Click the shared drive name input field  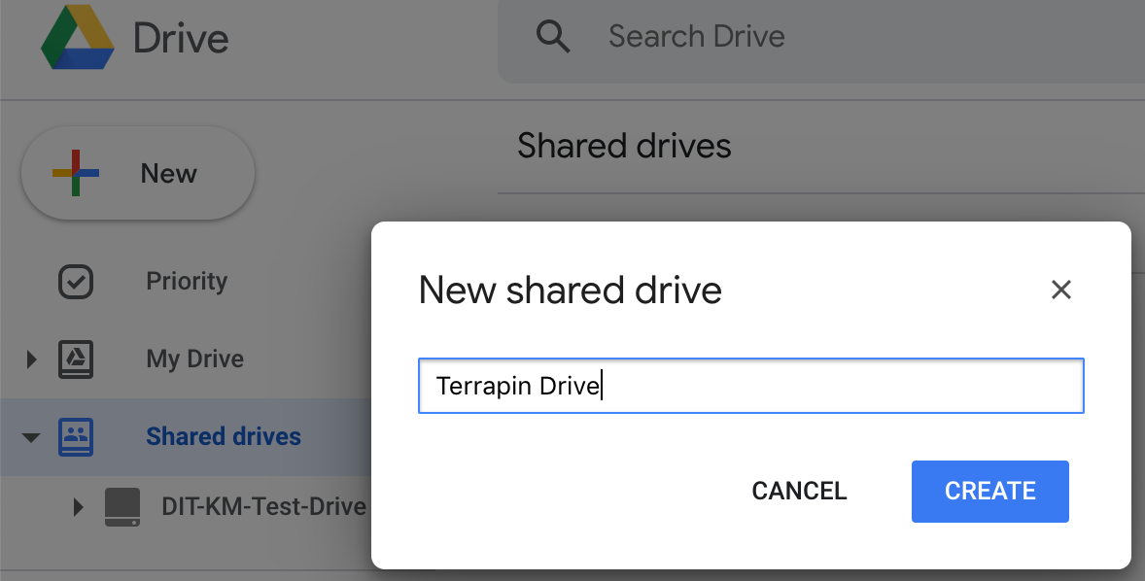tap(750, 386)
